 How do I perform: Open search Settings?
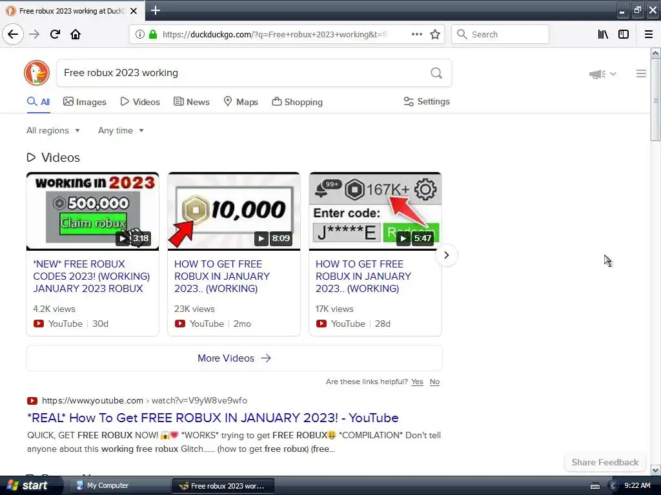click(427, 101)
